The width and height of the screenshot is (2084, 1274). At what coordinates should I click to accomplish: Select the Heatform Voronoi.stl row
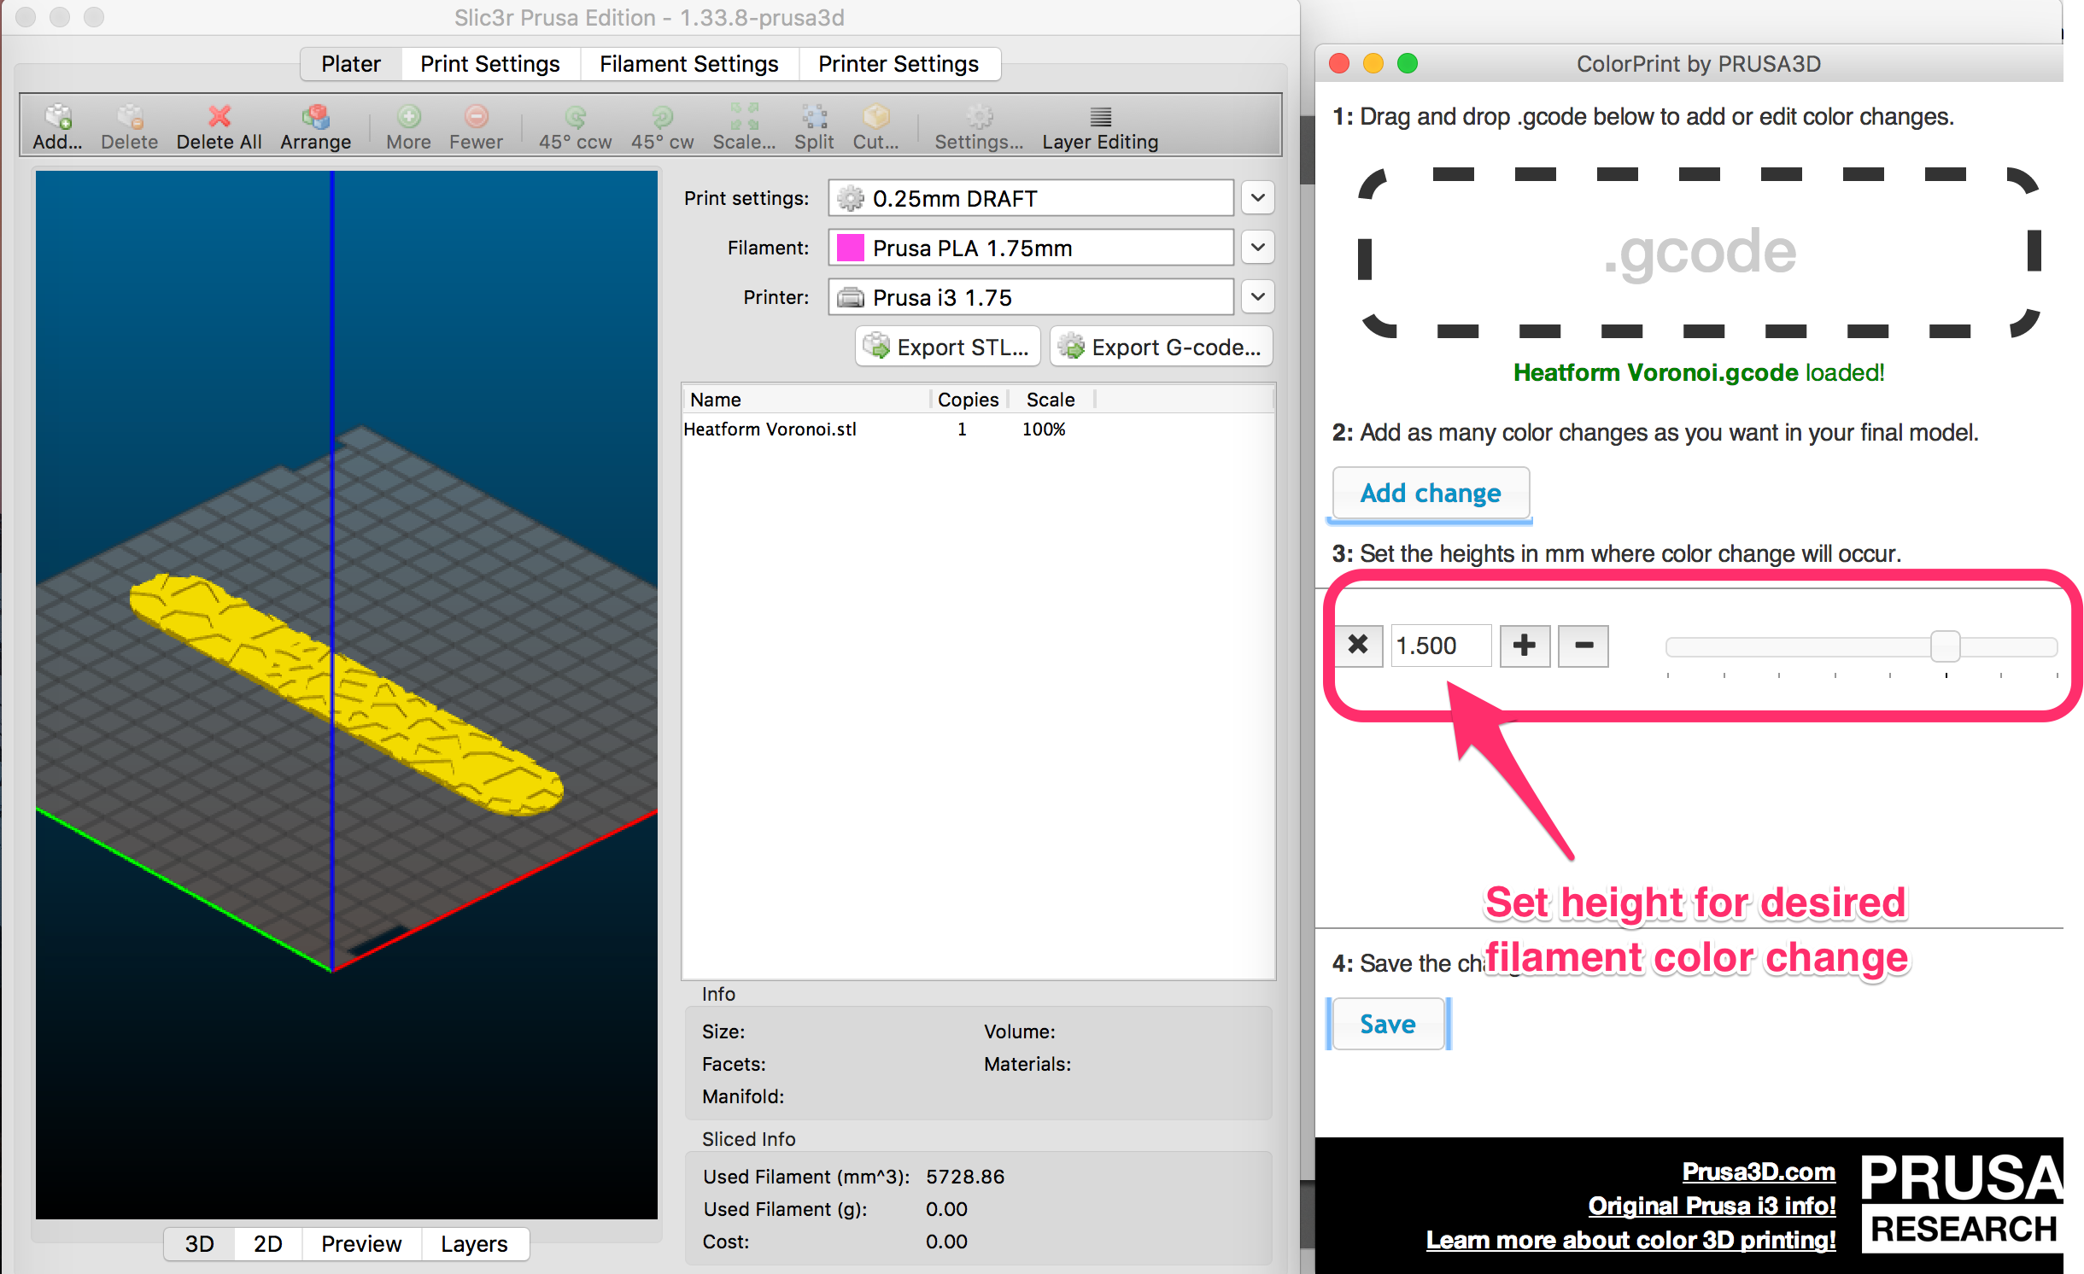(x=978, y=429)
